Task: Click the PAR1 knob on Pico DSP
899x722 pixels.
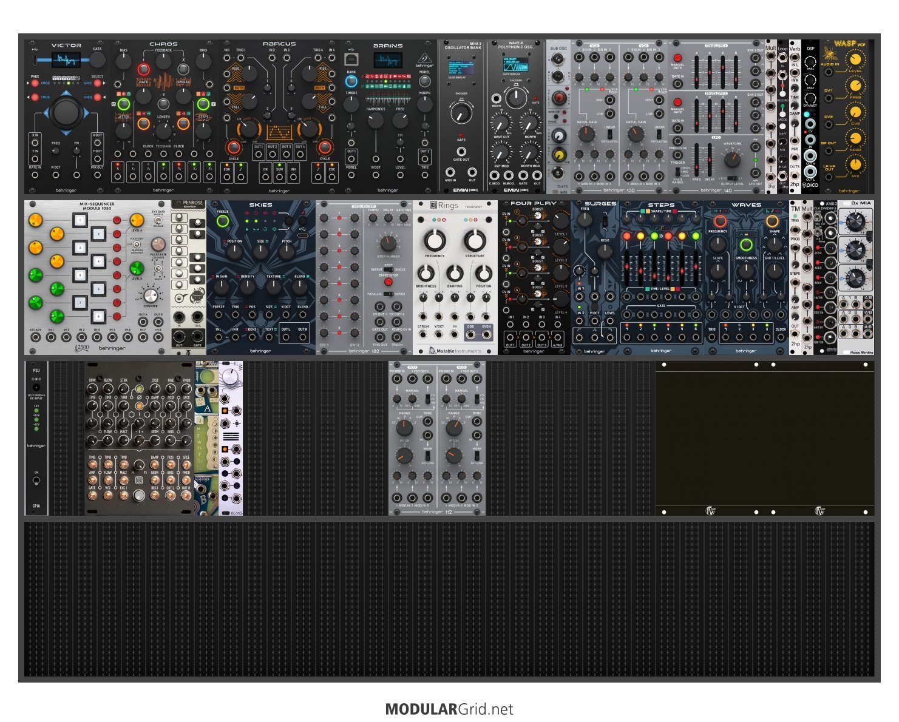Action: tap(810, 61)
